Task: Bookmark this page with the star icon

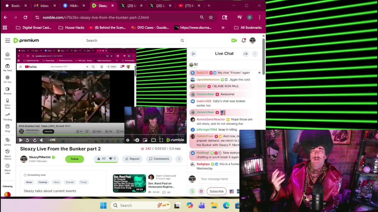Action: click(x=211, y=17)
